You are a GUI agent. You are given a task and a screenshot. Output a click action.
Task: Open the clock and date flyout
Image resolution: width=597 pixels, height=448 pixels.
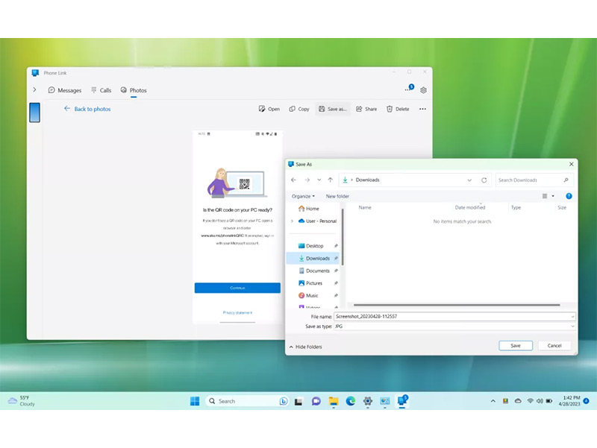(x=571, y=401)
